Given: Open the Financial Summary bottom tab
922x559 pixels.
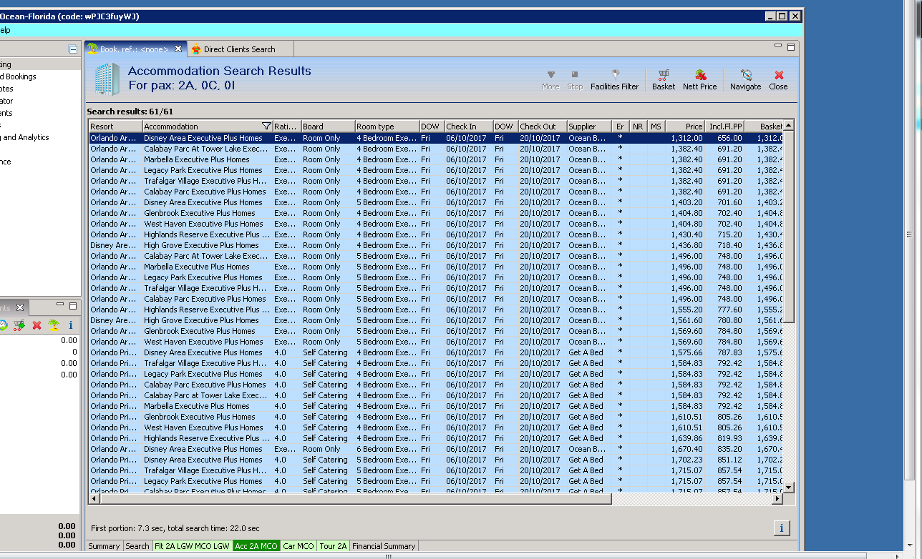Looking at the screenshot, I should click(x=384, y=546).
